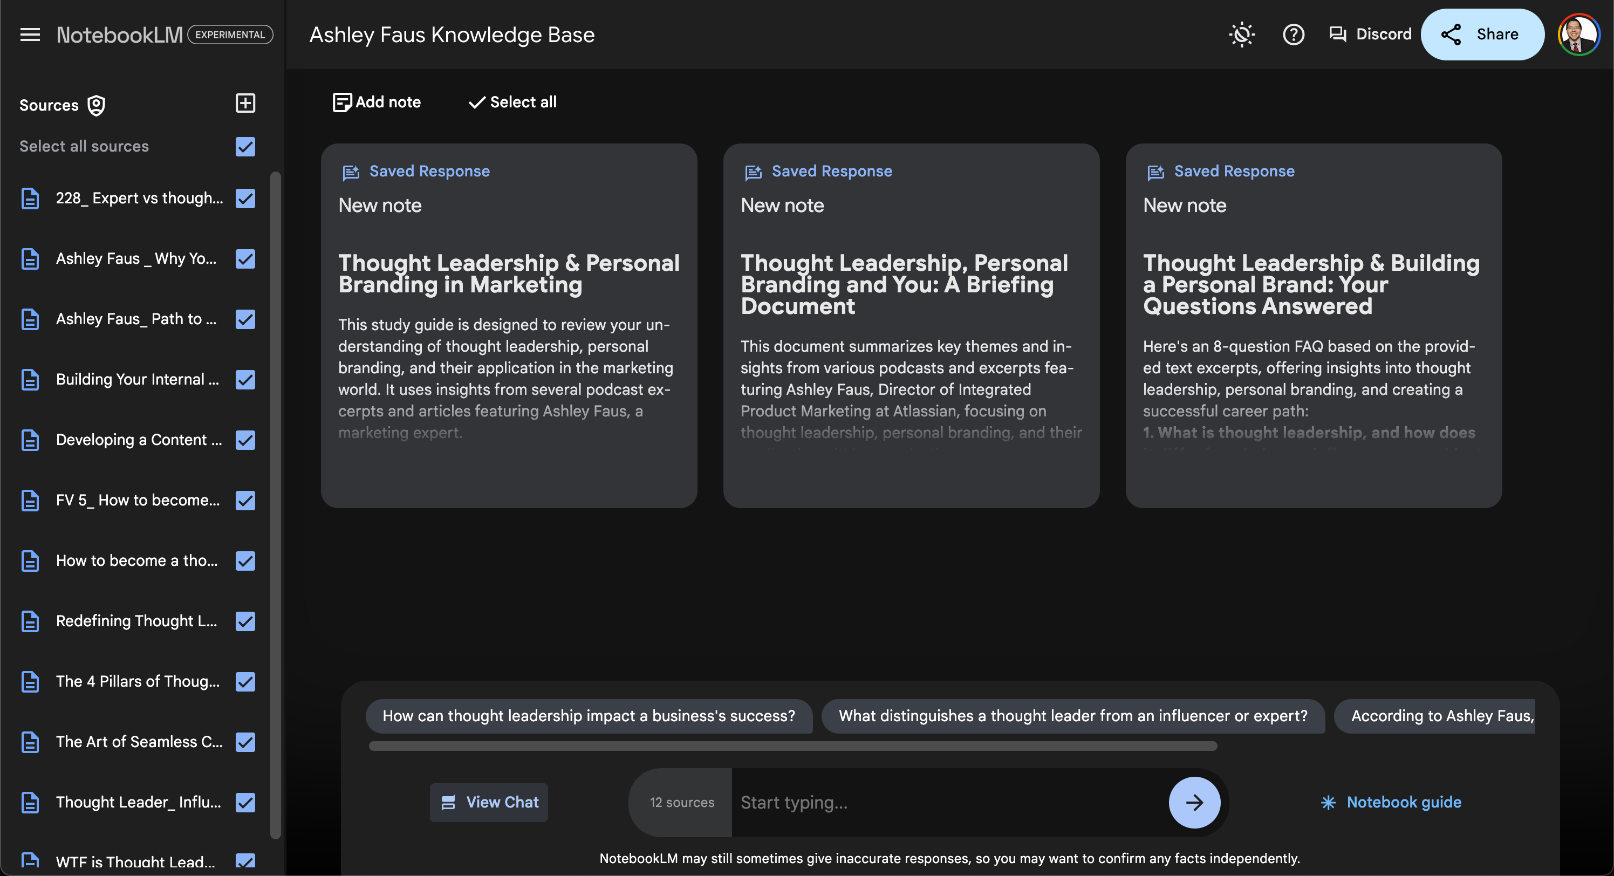Click document icon for Thought Leader_ Influ...
The height and width of the screenshot is (876, 1614).
pyautogui.click(x=30, y=803)
